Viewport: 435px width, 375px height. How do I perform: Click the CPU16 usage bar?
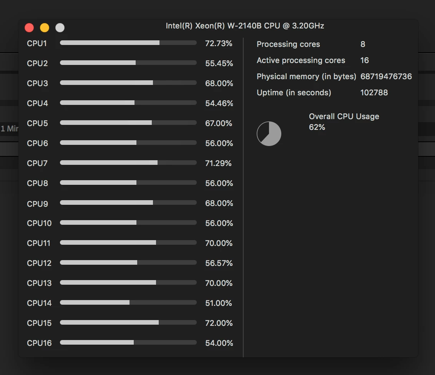tap(128, 342)
